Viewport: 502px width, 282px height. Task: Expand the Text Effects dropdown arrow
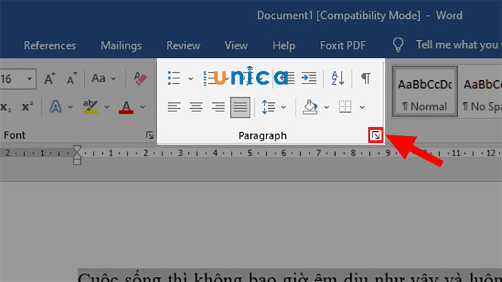(x=70, y=107)
